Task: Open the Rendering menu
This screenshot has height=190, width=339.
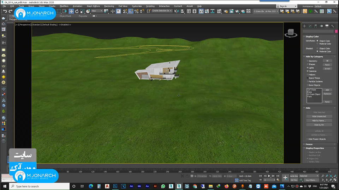Action: (x=109, y=6)
